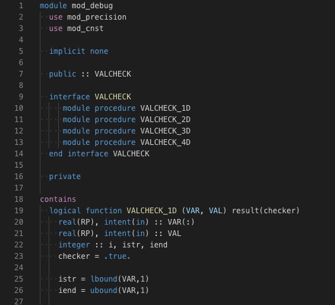Click 'mod_precision' on line 2
The width and height of the screenshot is (335, 305).
(x=97, y=17)
